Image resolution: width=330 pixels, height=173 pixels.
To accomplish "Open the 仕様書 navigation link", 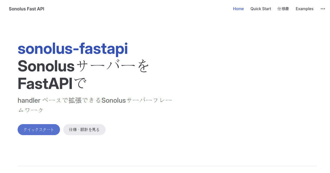I will coord(283,9).
